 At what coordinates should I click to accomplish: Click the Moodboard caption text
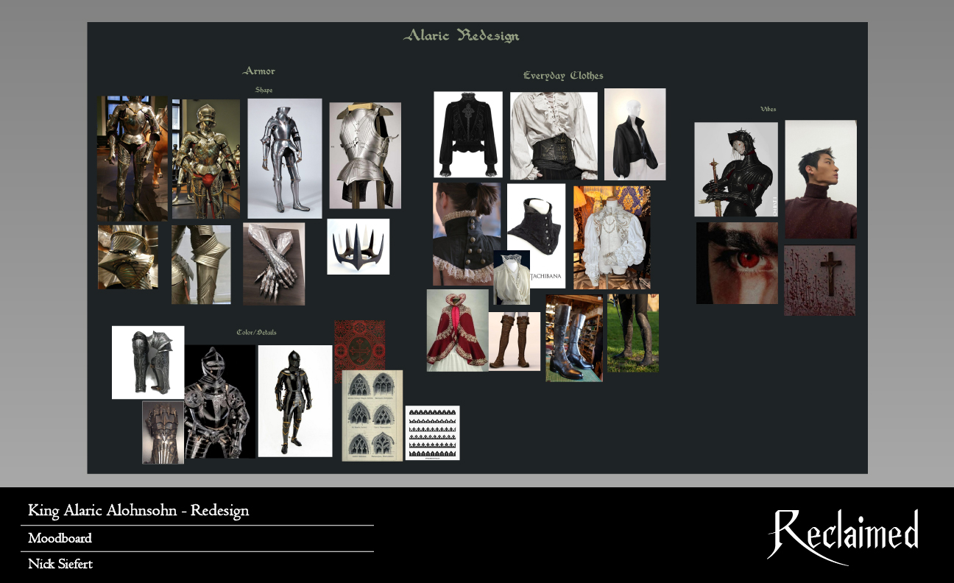pyautogui.click(x=60, y=538)
